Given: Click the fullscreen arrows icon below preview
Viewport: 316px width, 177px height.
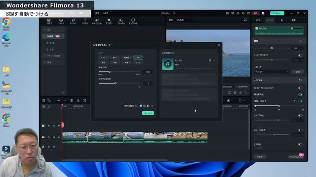Looking at the screenshot, I should point(245,92).
